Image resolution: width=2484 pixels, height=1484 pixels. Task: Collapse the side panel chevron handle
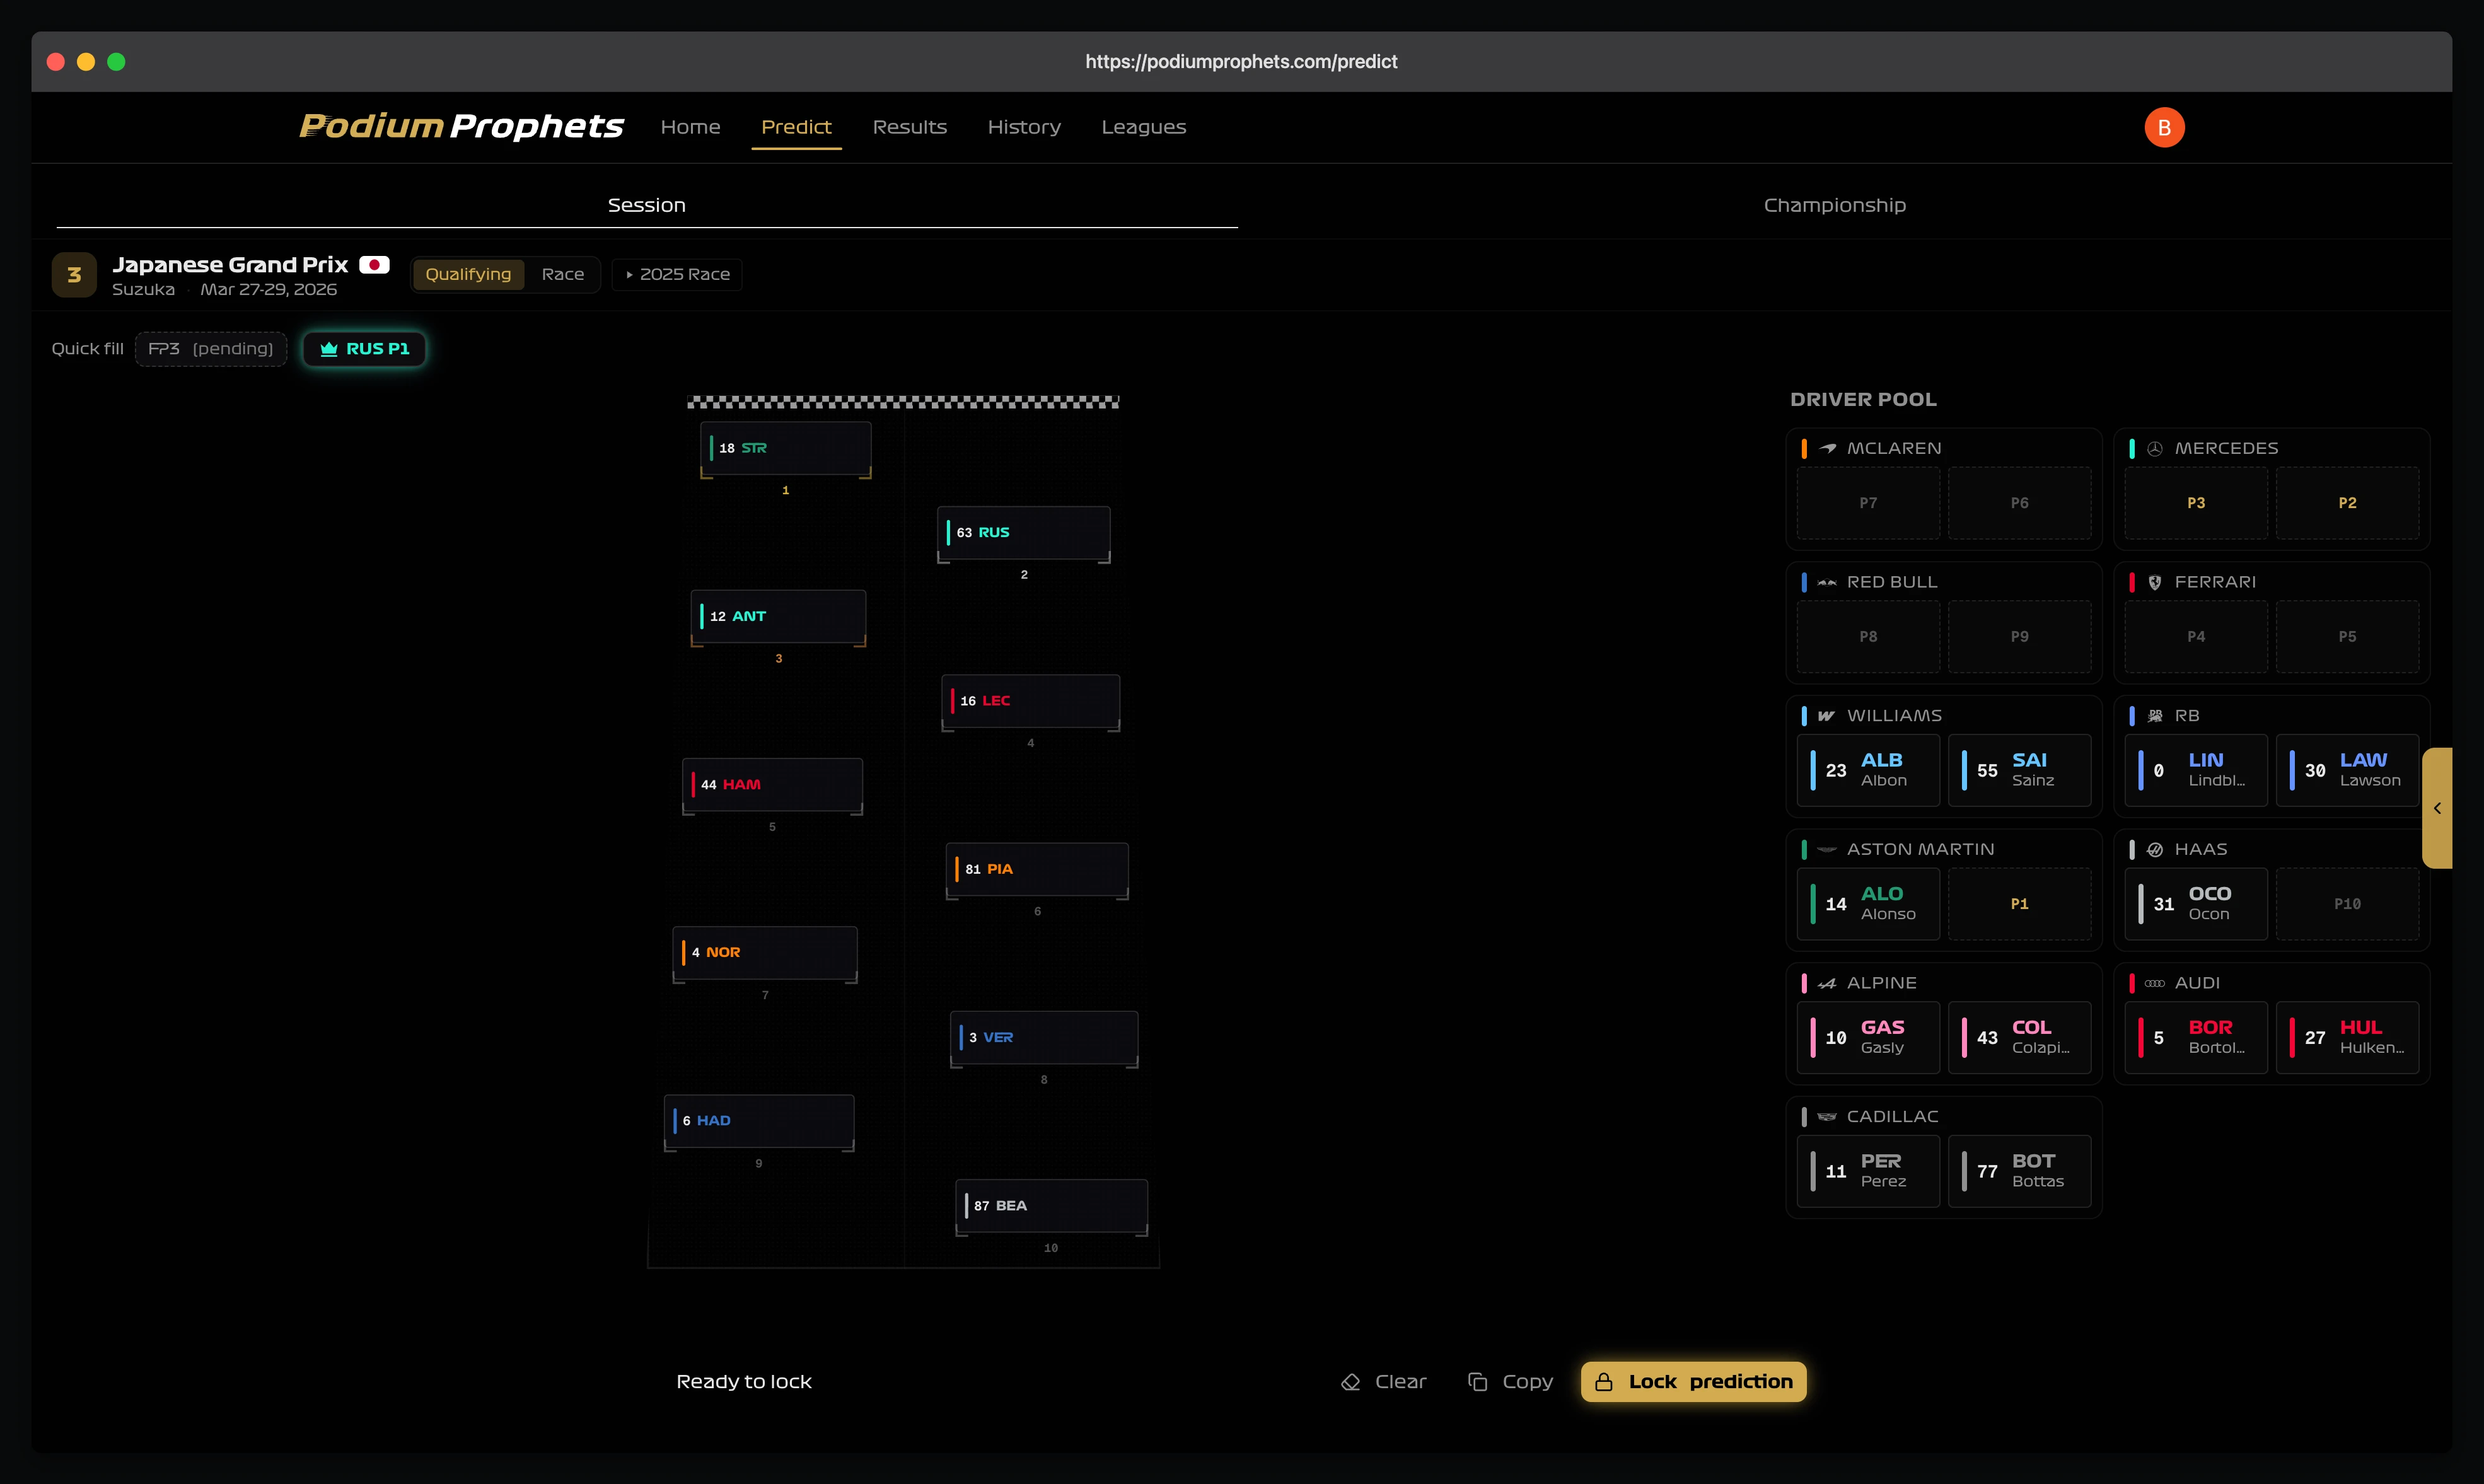pos(2437,808)
